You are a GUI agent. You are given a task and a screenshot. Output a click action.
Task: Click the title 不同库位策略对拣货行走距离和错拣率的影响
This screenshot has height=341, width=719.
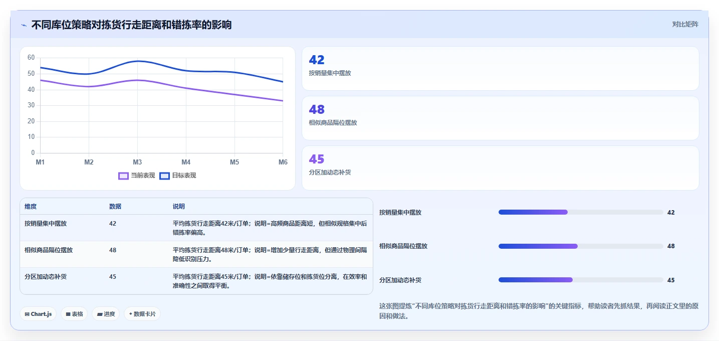click(x=131, y=25)
